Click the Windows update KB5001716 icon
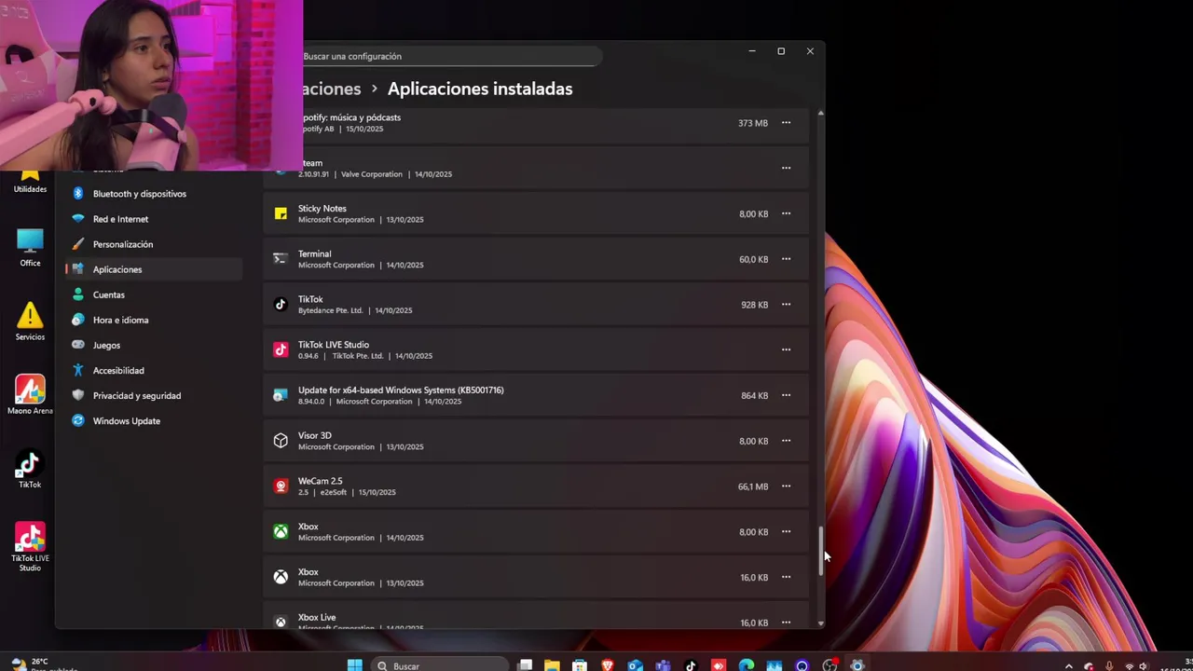1193x671 pixels. (x=281, y=395)
